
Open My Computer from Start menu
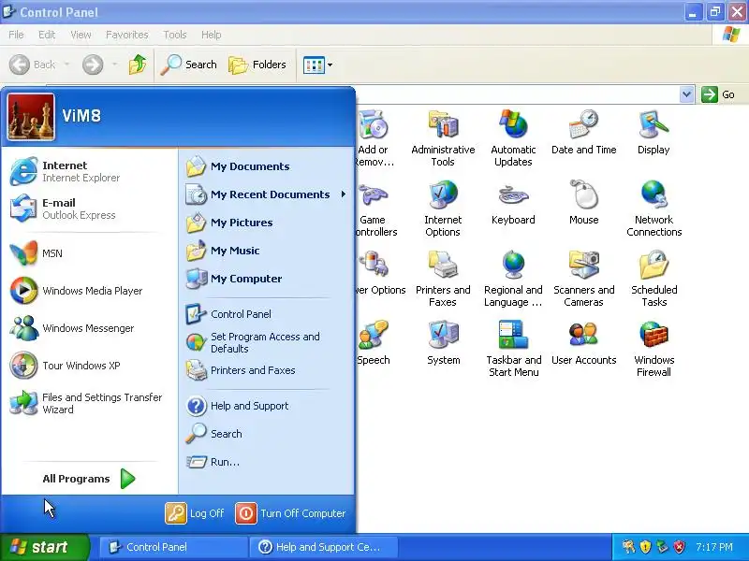click(265, 279)
